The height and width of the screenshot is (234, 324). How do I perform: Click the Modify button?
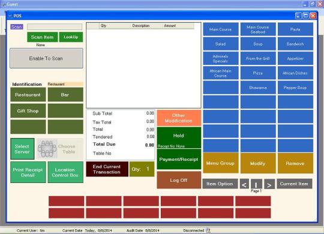point(258,163)
